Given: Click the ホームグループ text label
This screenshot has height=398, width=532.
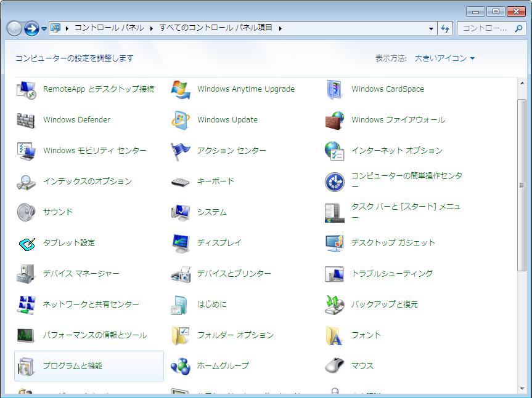Looking at the screenshot, I should point(223,366).
